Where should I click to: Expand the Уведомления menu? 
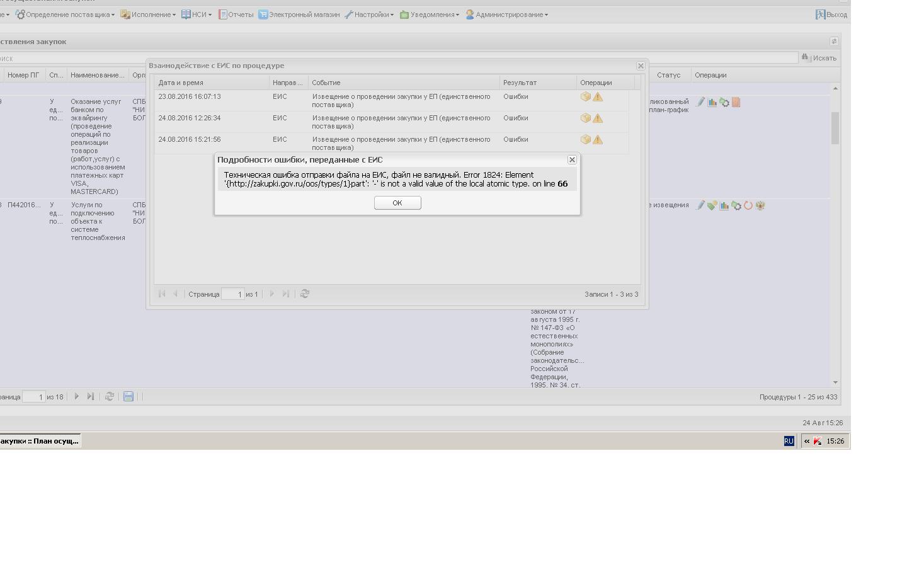point(430,14)
